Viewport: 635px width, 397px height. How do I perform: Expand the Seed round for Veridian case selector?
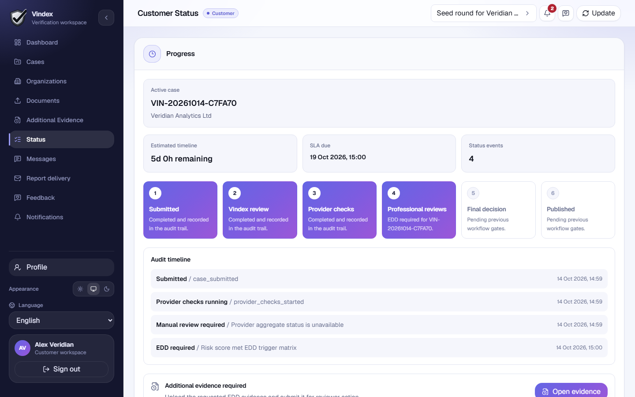click(483, 13)
